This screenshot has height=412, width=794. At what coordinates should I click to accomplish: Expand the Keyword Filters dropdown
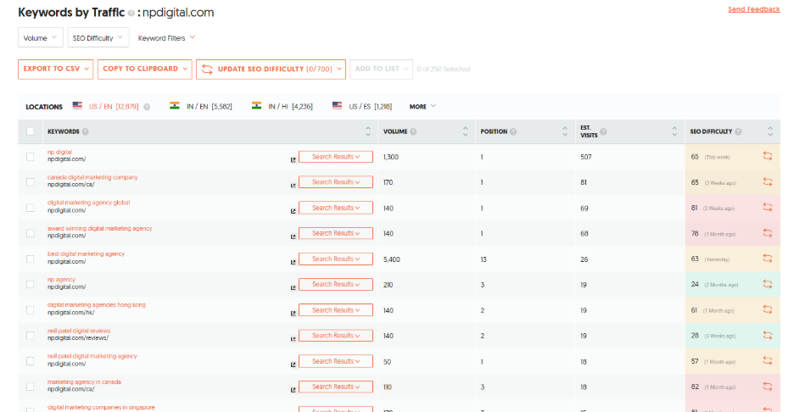pos(166,38)
